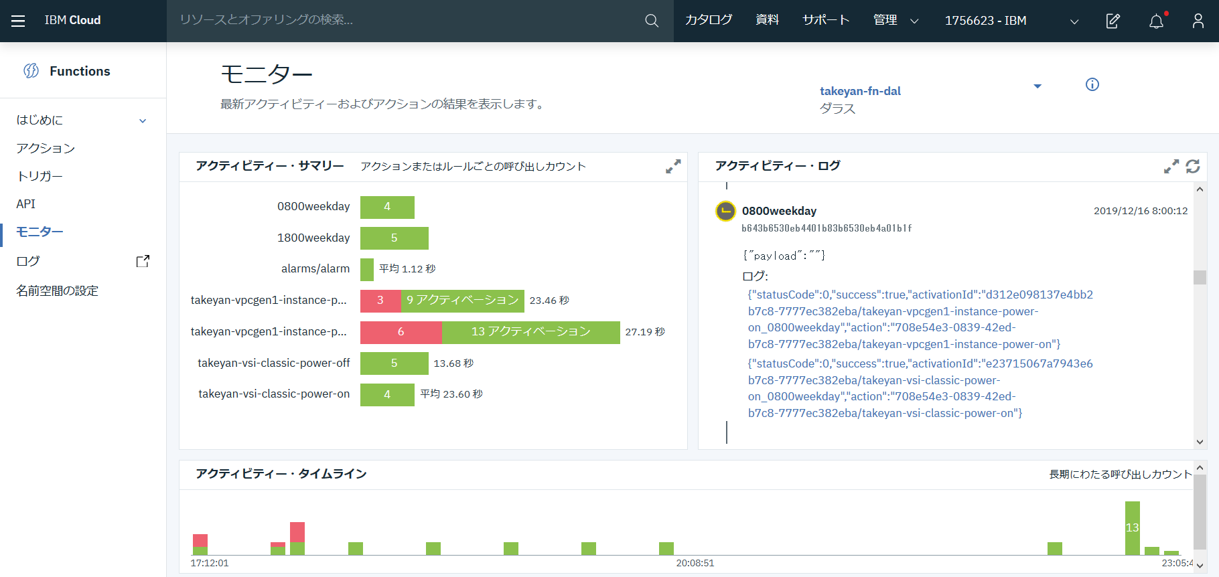Select モニター in the sidebar
Viewport: 1219px width, 577px height.
tap(40, 232)
